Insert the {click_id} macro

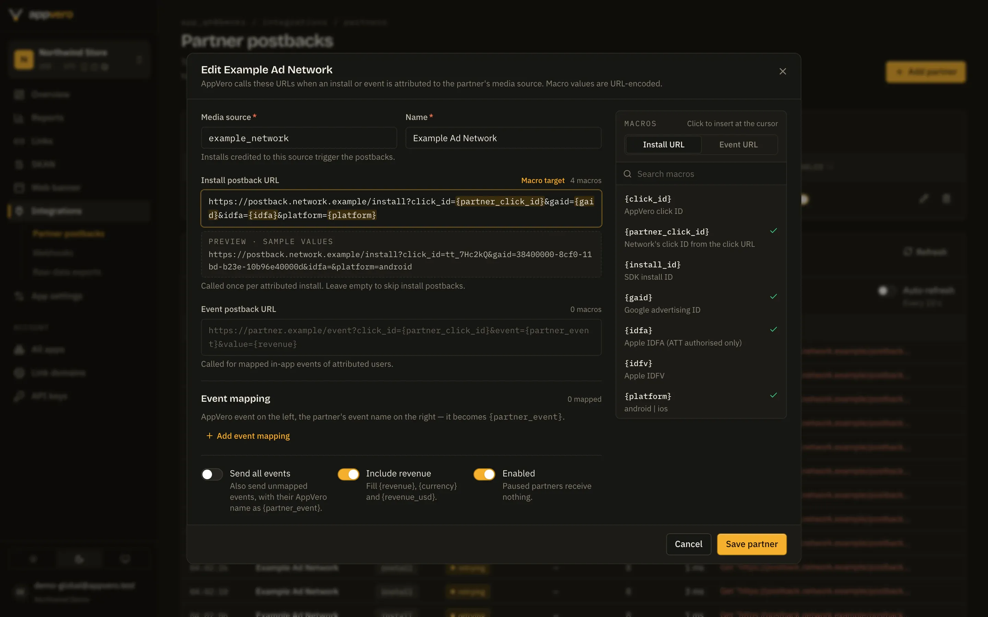(x=701, y=204)
